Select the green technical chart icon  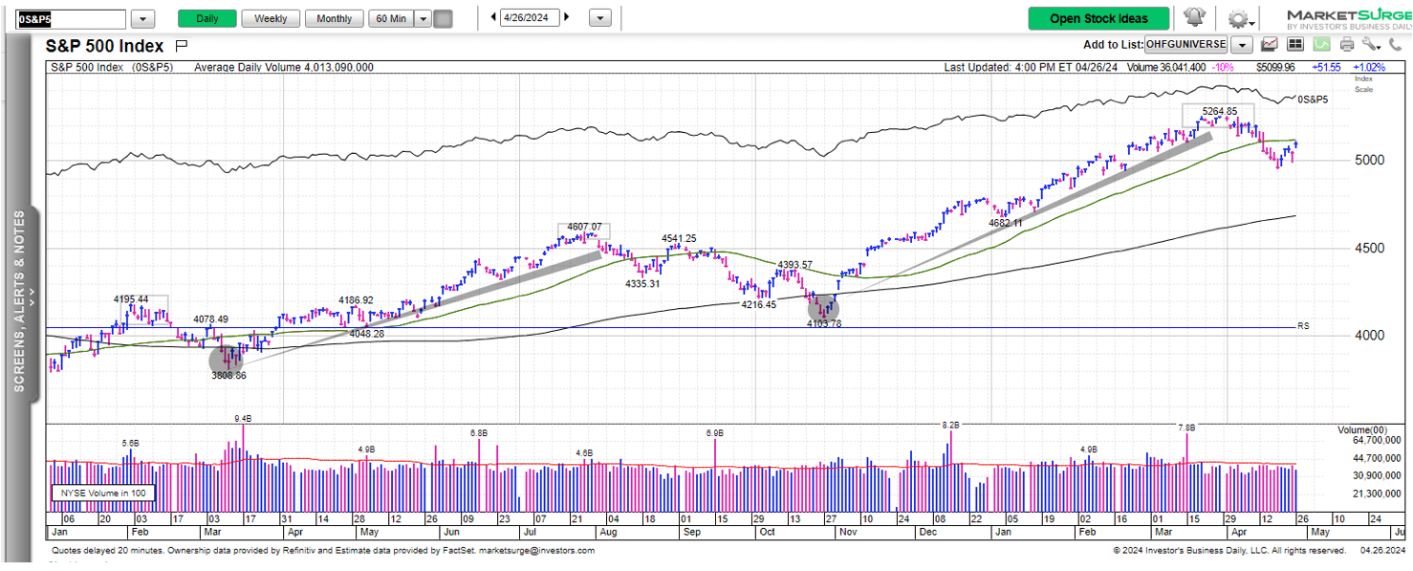click(1321, 43)
